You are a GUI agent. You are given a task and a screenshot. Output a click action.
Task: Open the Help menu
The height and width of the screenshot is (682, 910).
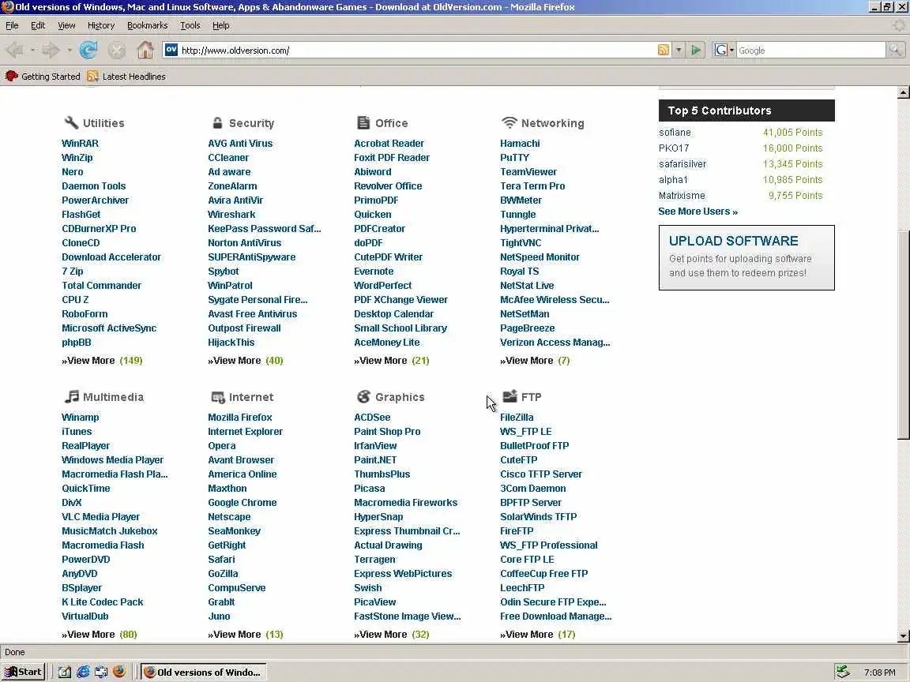tap(220, 25)
